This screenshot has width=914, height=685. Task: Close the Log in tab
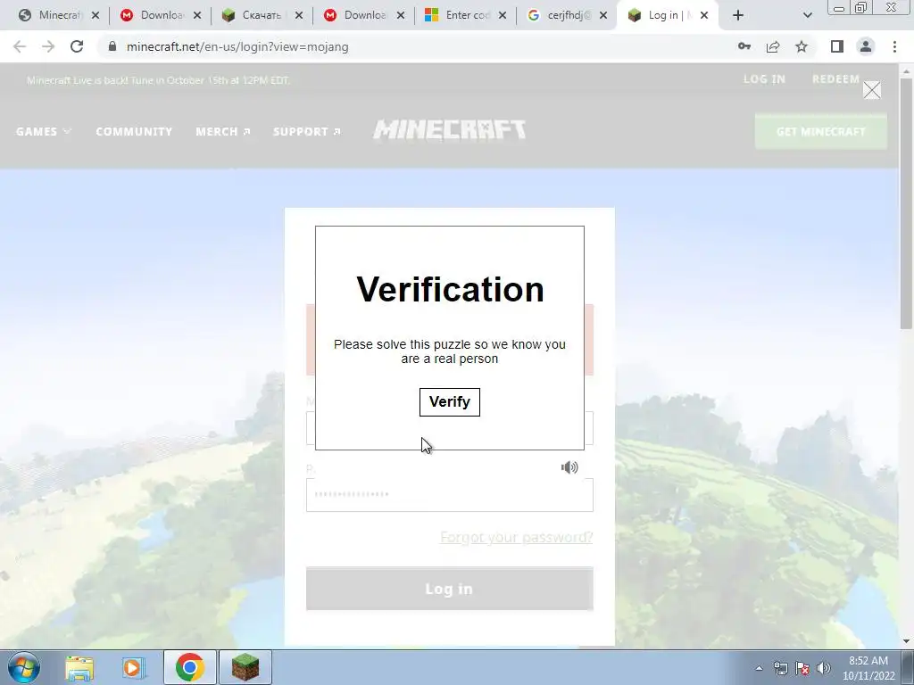coord(704,15)
